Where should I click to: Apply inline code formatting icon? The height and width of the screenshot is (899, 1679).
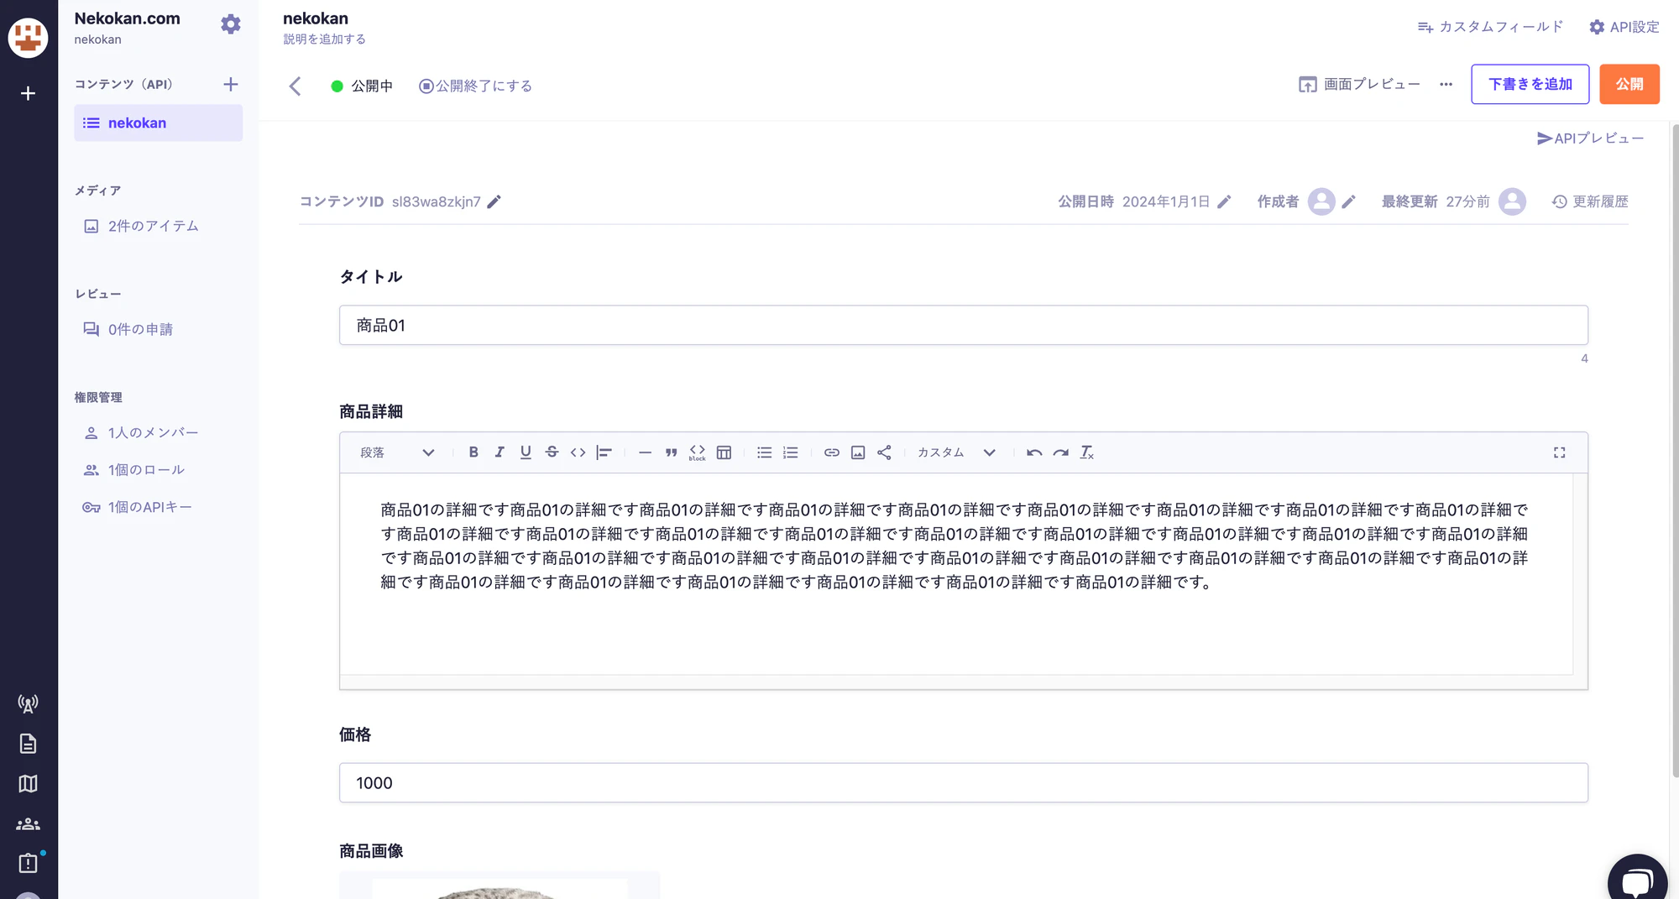(578, 452)
